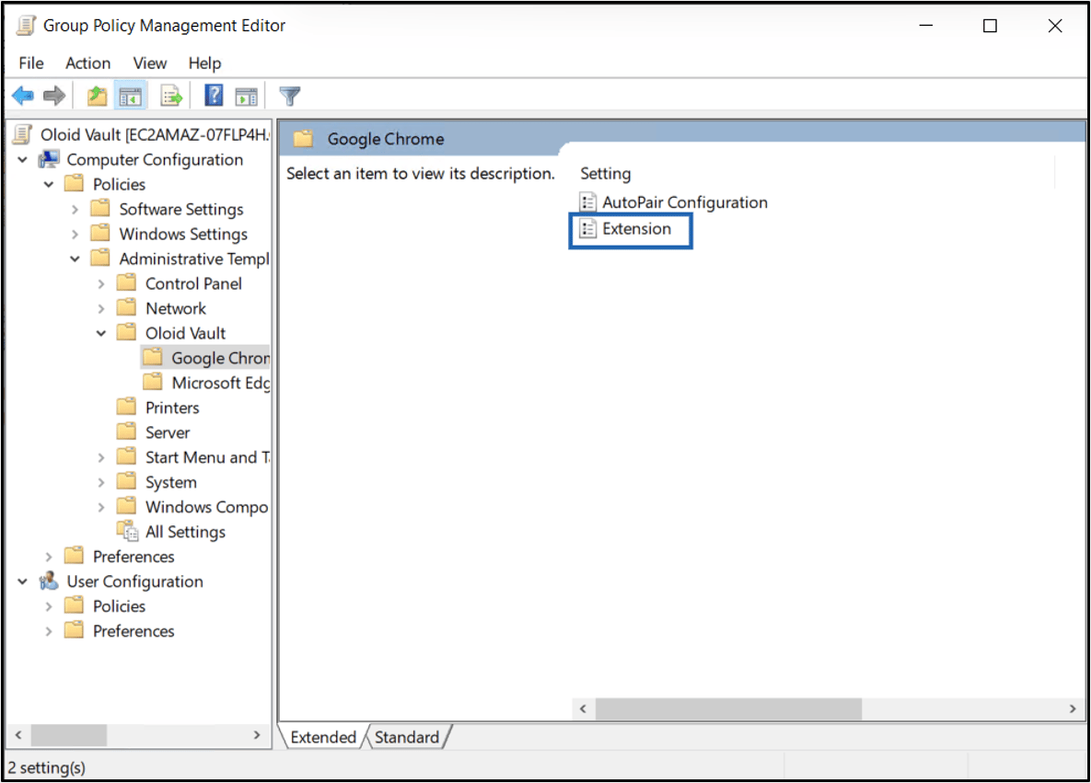1091x783 pixels.
Task: Click the settings pane scroll left arrow
Action: pos(583,708)
